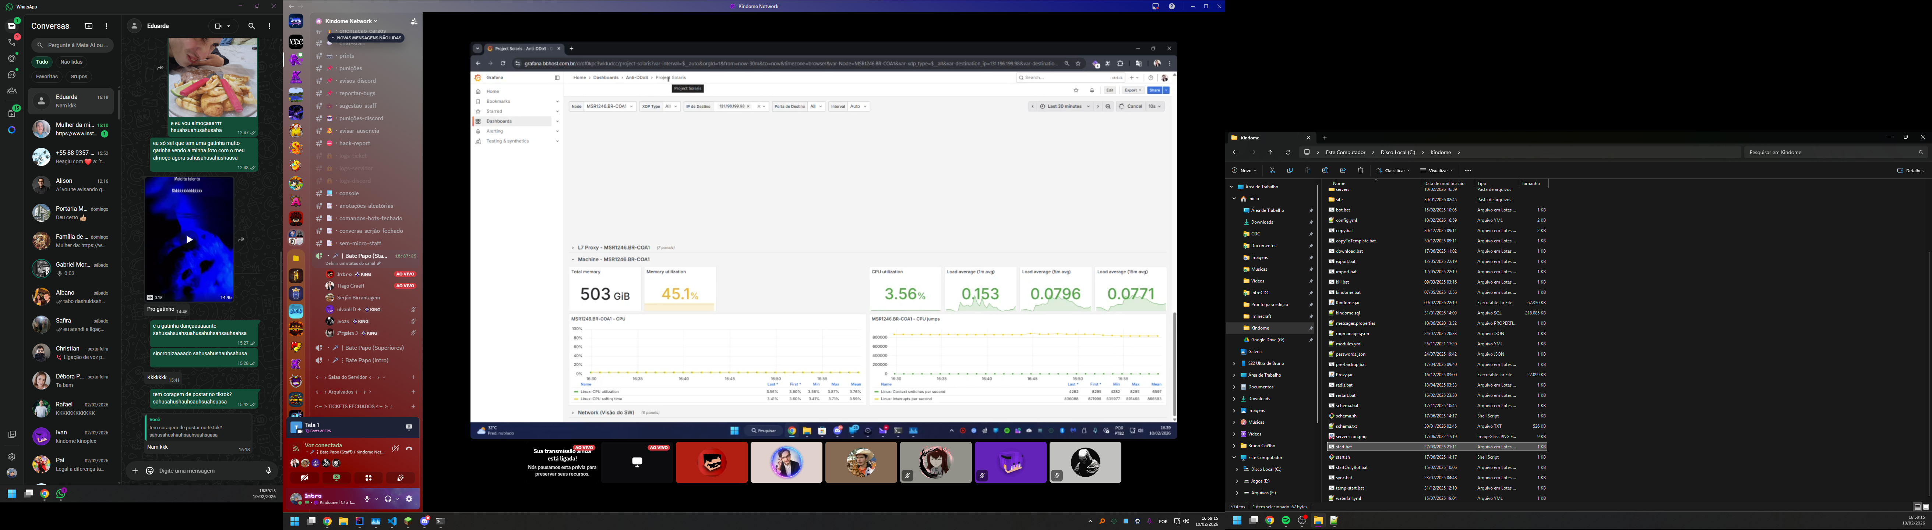
Task: Mute Discord microphone
Action: click(367, 499)
